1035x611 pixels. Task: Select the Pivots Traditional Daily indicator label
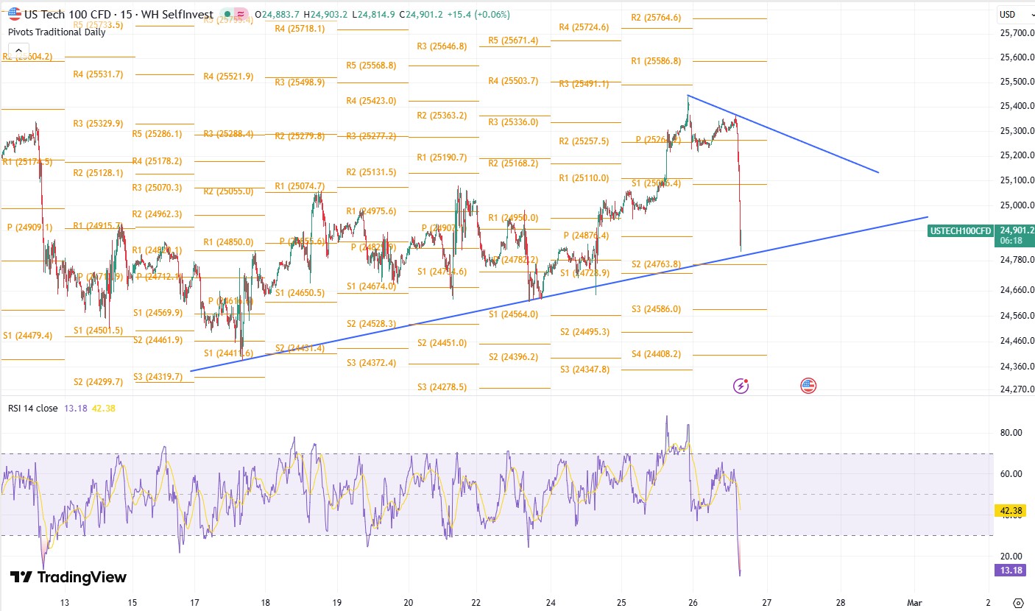click(57, 32)
